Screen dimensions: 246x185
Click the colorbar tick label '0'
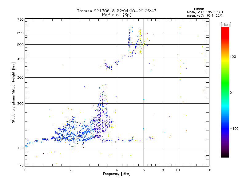click(231, 93)
